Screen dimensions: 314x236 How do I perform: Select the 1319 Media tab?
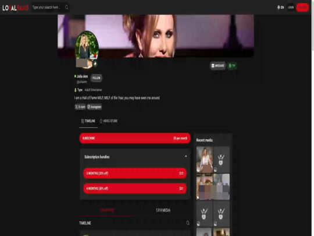163,210
